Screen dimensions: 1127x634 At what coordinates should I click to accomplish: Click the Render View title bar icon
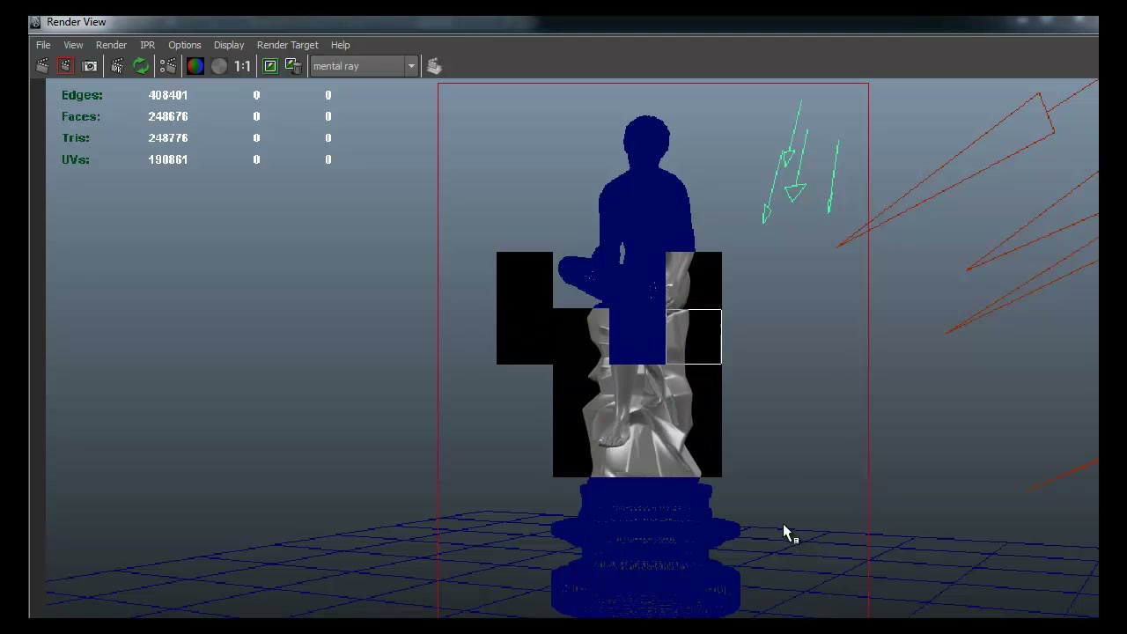pyautogui.click(x=35, y=22)
